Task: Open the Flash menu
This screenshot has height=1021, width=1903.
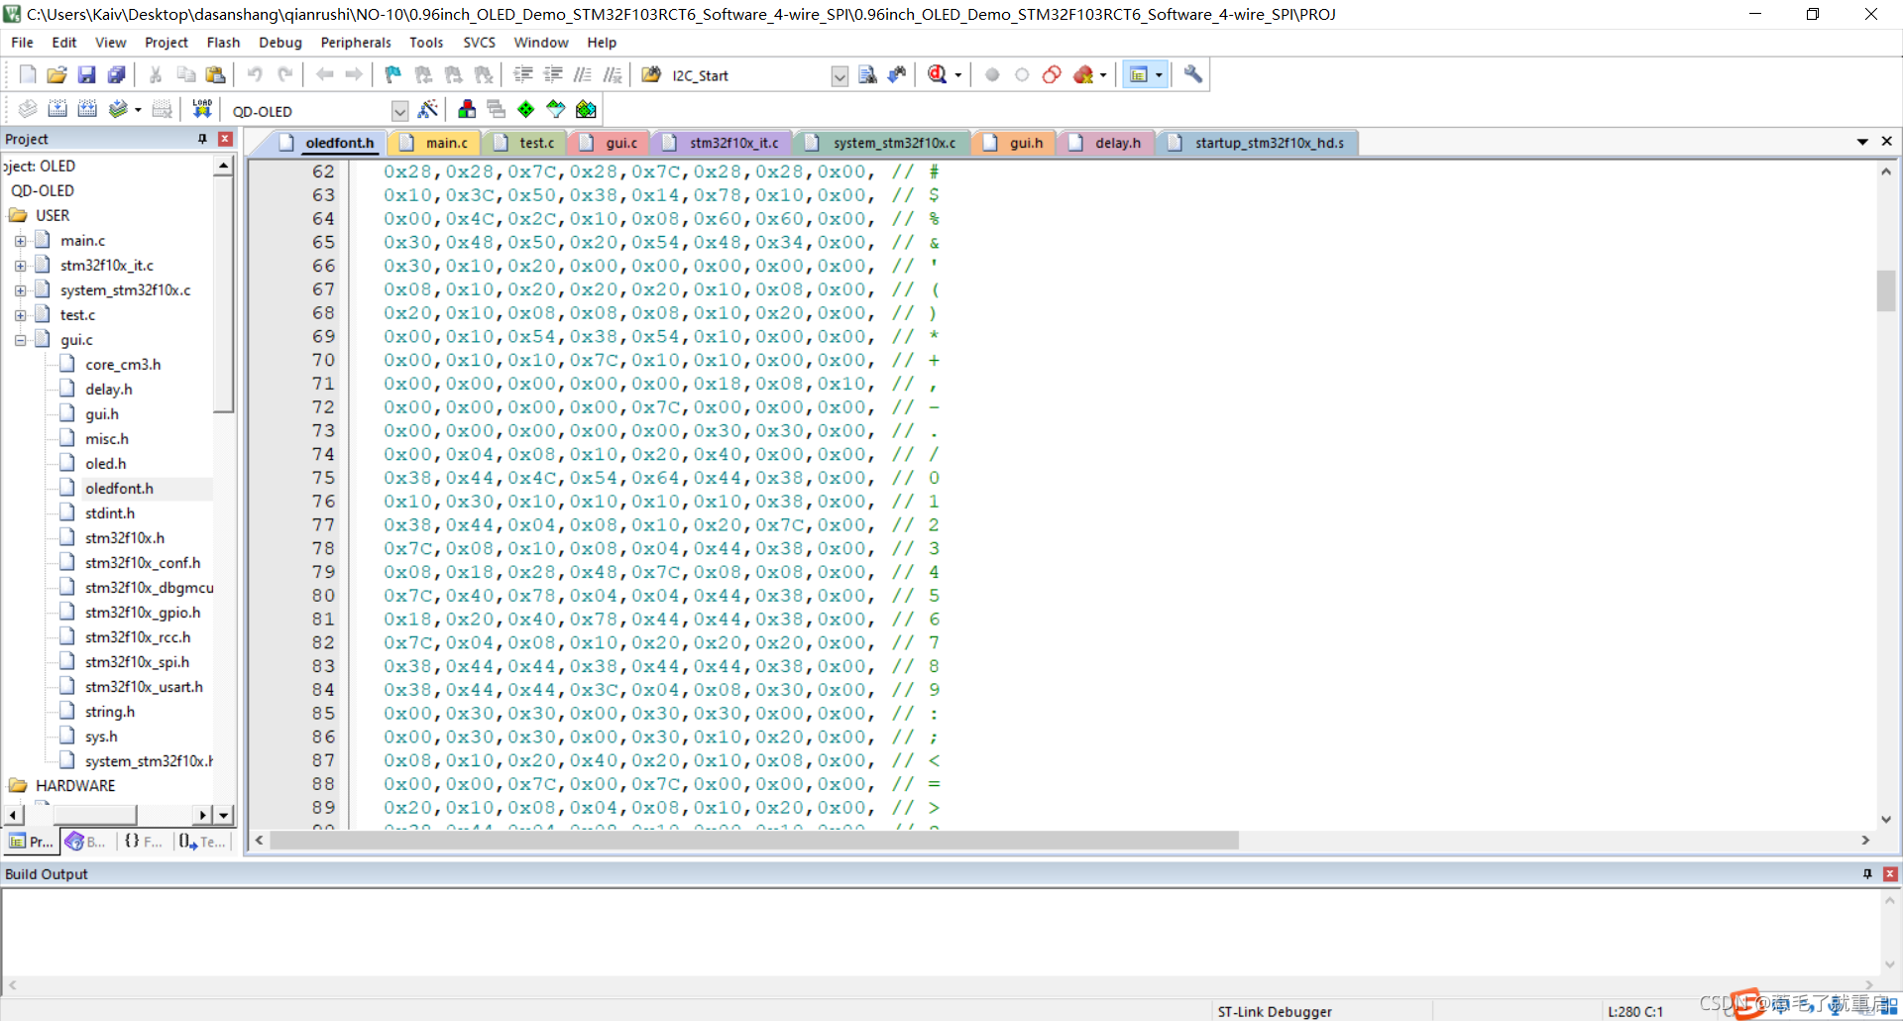Action: (223, 43)
